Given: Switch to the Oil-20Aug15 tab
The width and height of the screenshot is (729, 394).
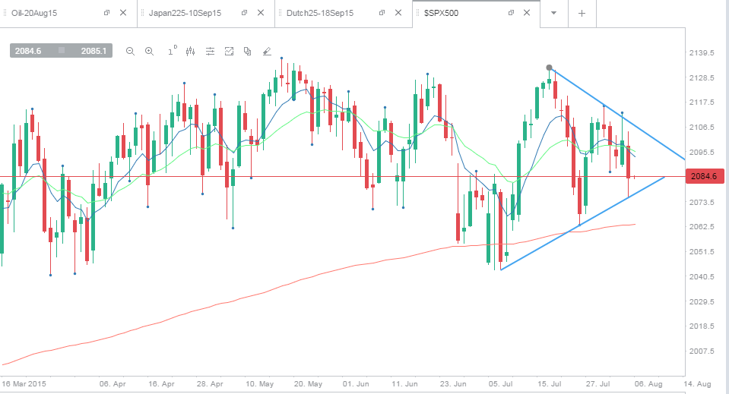Looking at the screenshot, I should pyautogui.click(x=34, y=13).
